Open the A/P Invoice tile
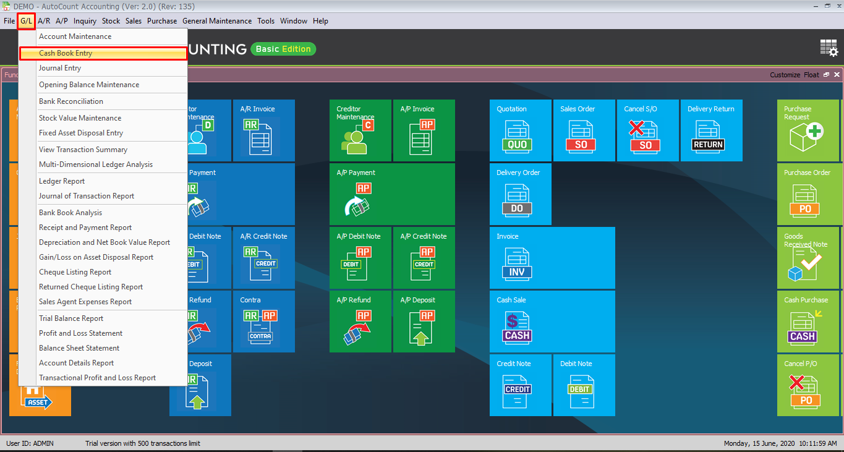Image resolution: width=844 pixels, height=452 pixels. coord(424,130)
